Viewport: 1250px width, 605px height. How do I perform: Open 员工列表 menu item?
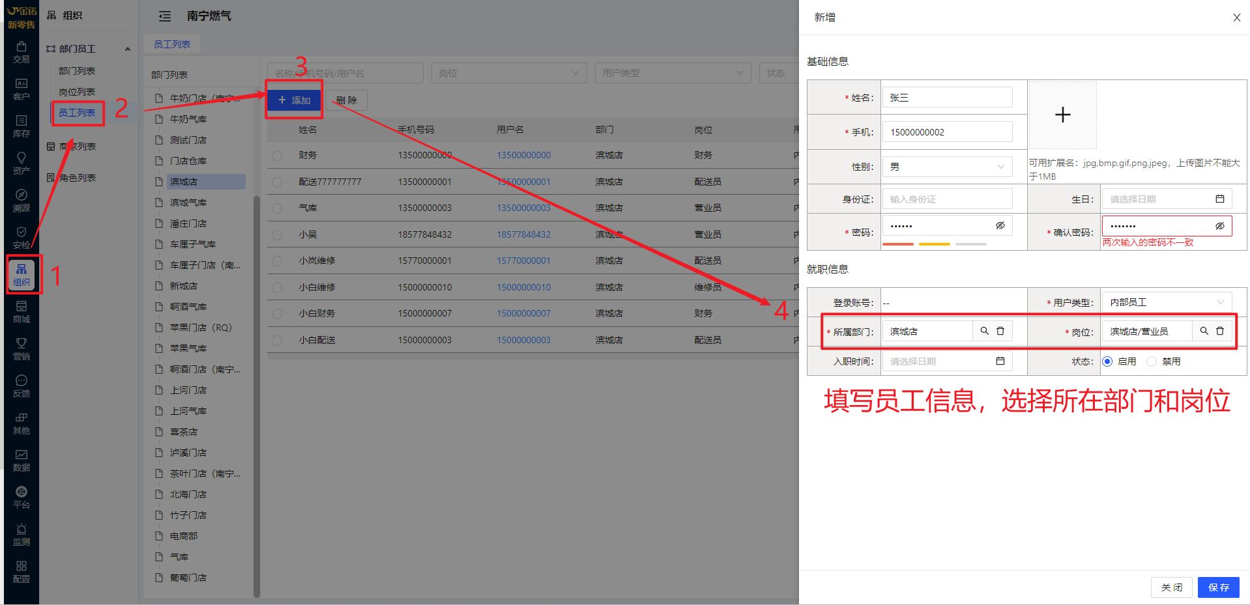[77, 113]
